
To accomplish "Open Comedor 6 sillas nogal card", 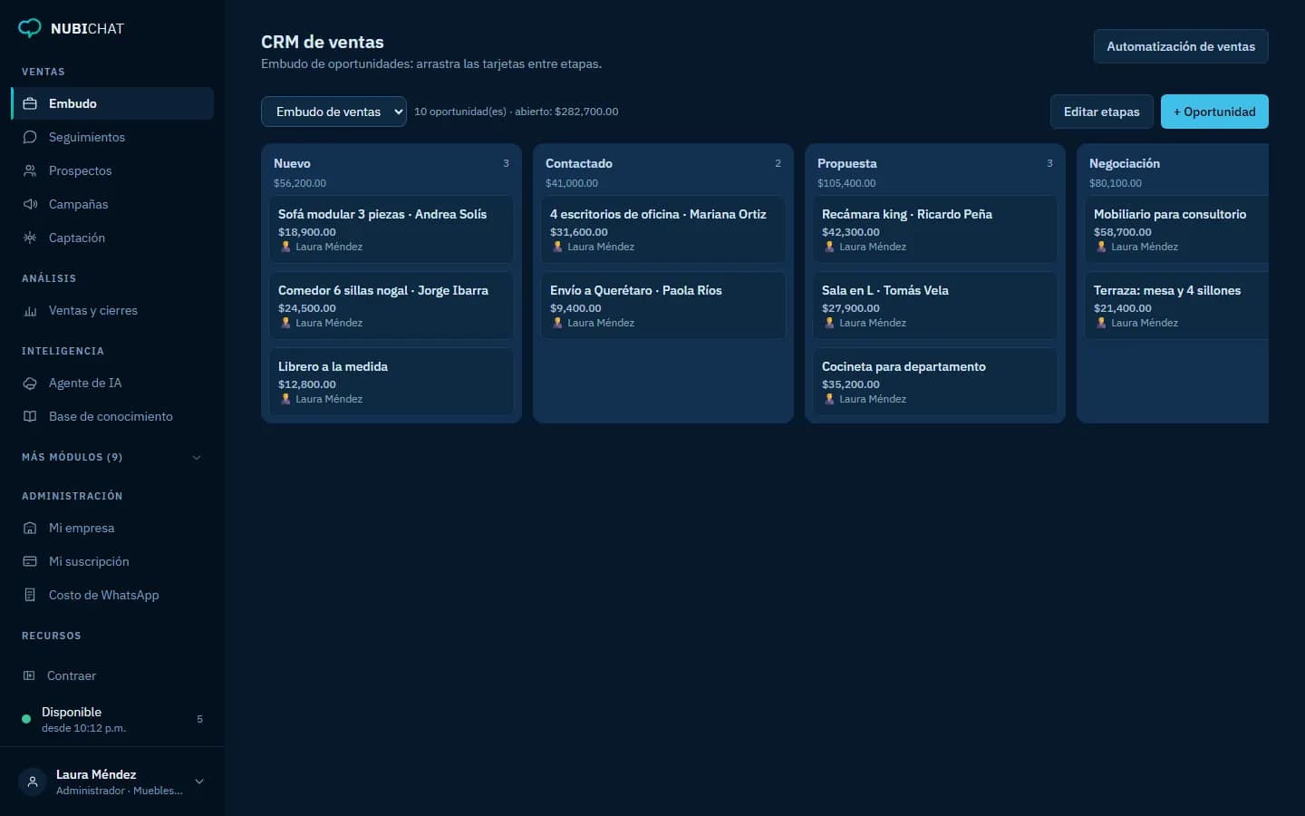I will click(391, 306).
